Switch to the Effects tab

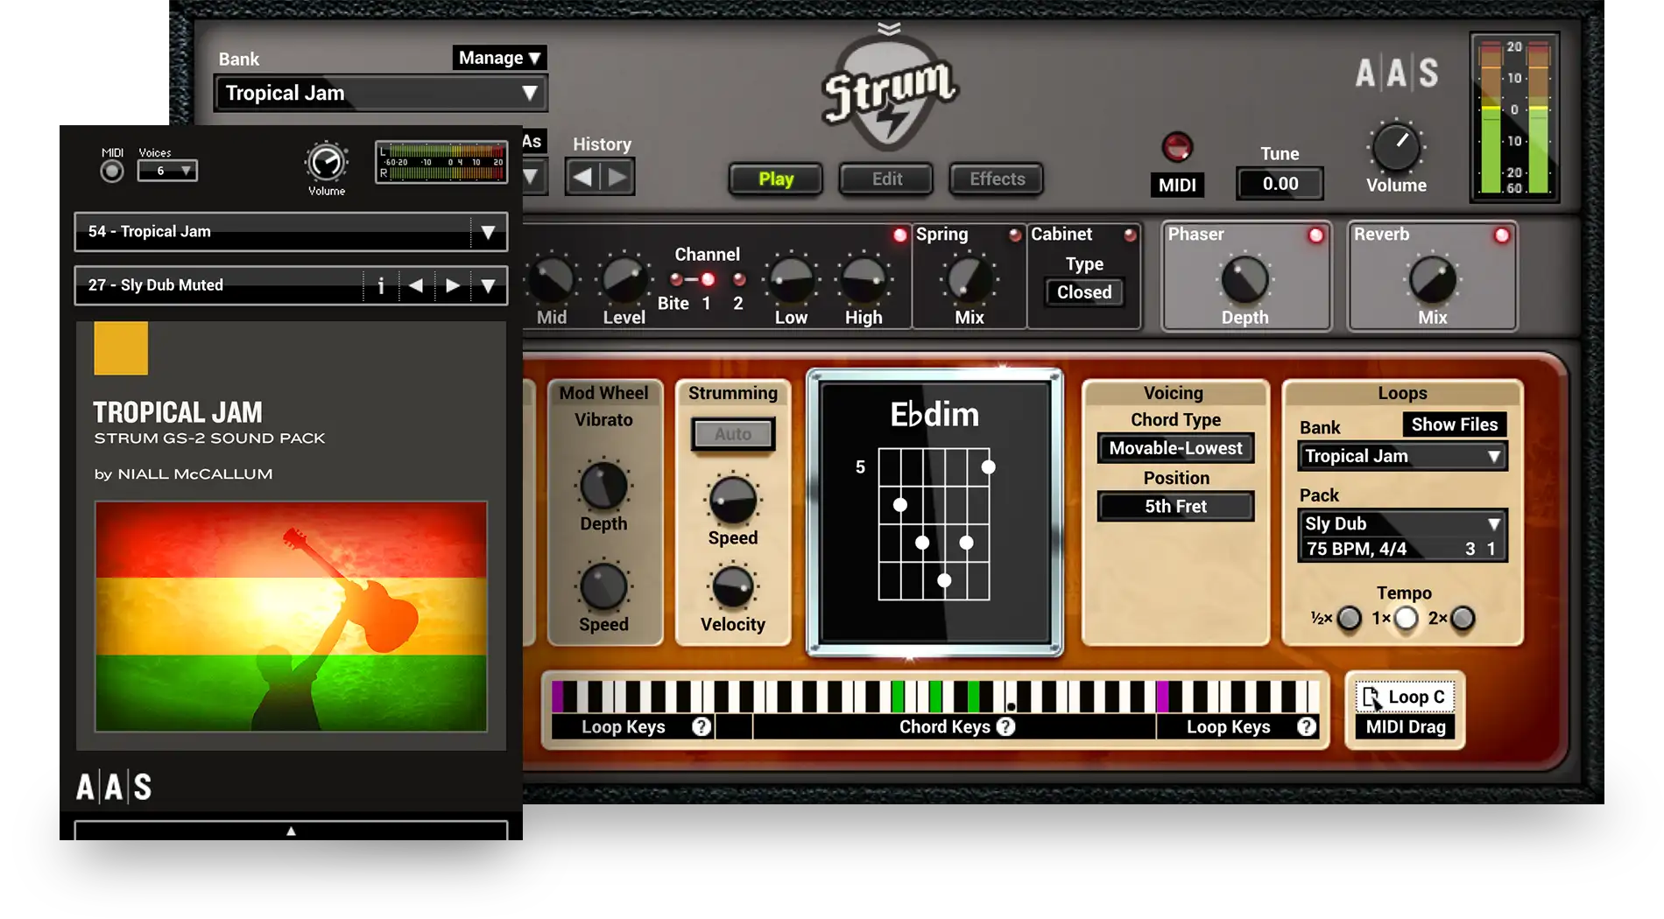[x=997, y=179]
